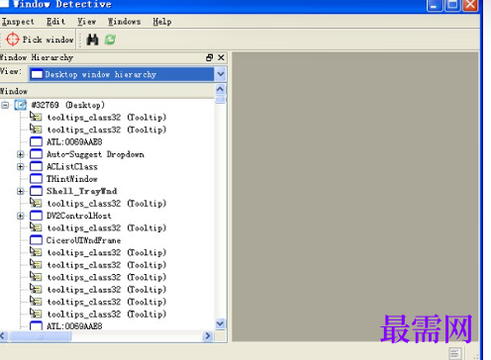This screenshot has width=491, height=360.
Task: Click the tree's horizontal scroll left arrow
Action: (x=3, y=336)
